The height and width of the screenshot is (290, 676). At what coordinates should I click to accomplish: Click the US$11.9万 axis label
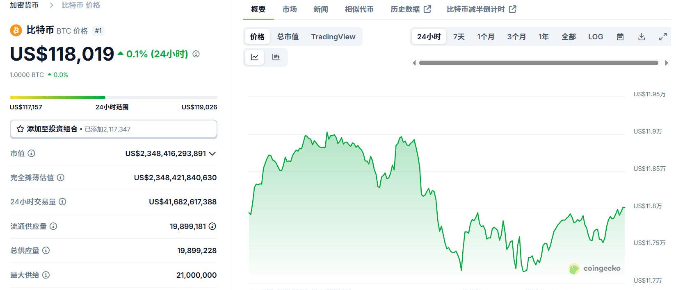(x=648, y=131)
